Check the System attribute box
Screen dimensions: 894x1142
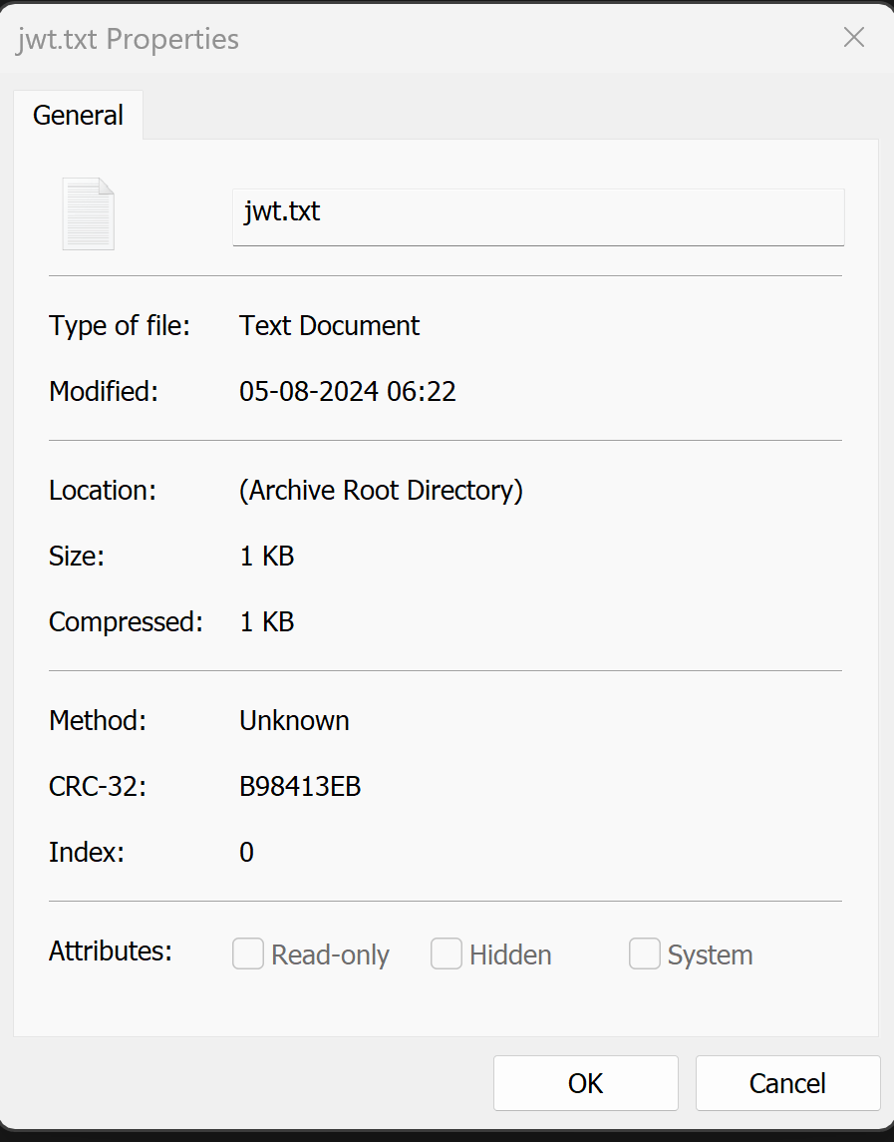tap(644, 953)
